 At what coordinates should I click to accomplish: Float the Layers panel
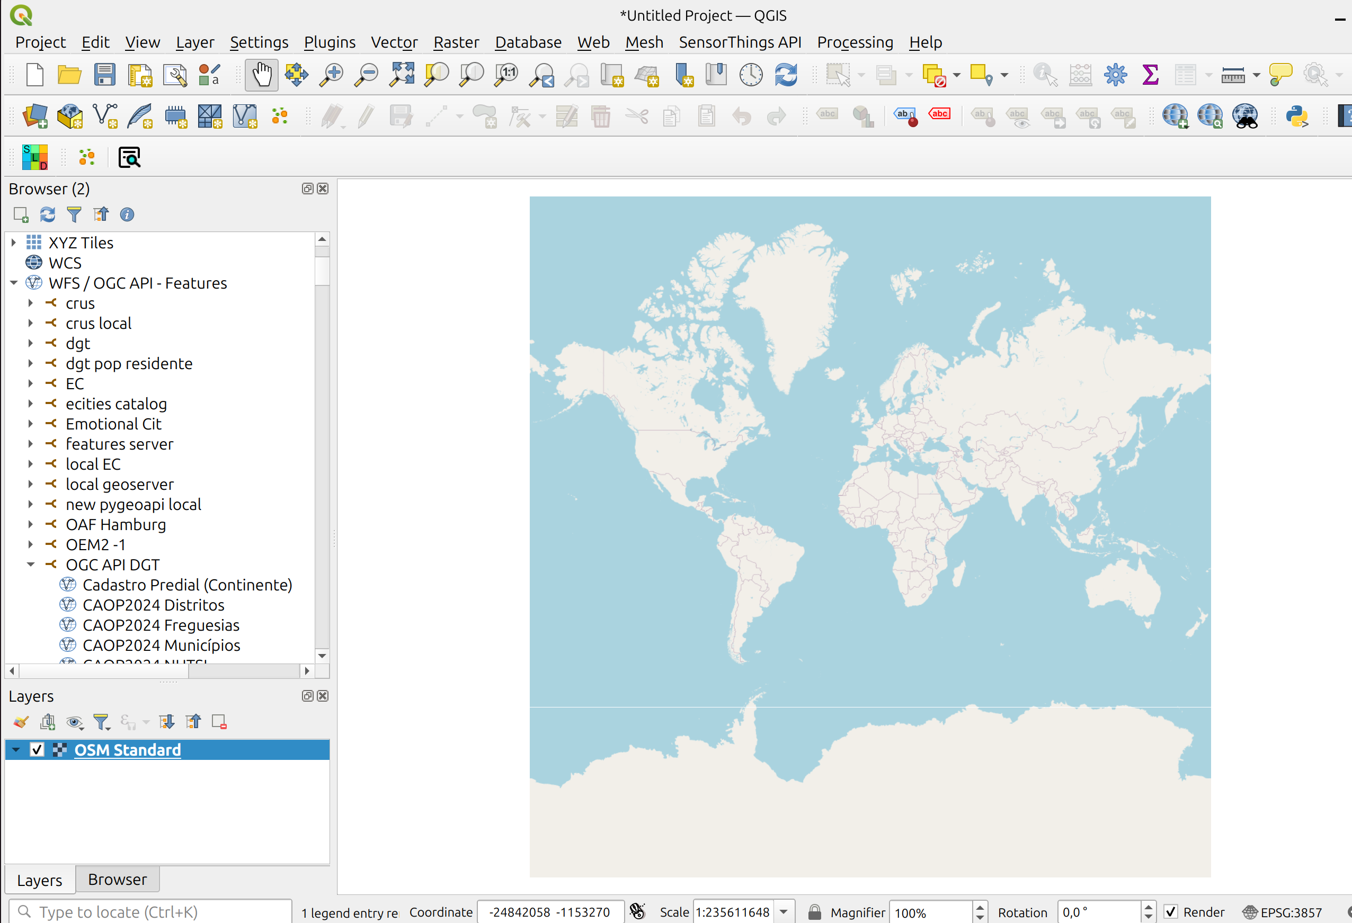coord(308,696)
